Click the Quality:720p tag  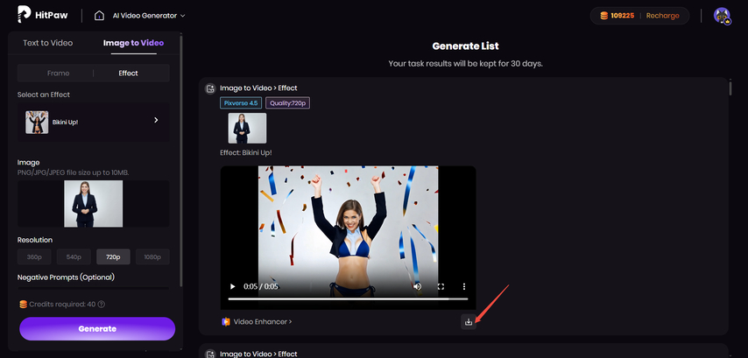click(x=287, y=103)
